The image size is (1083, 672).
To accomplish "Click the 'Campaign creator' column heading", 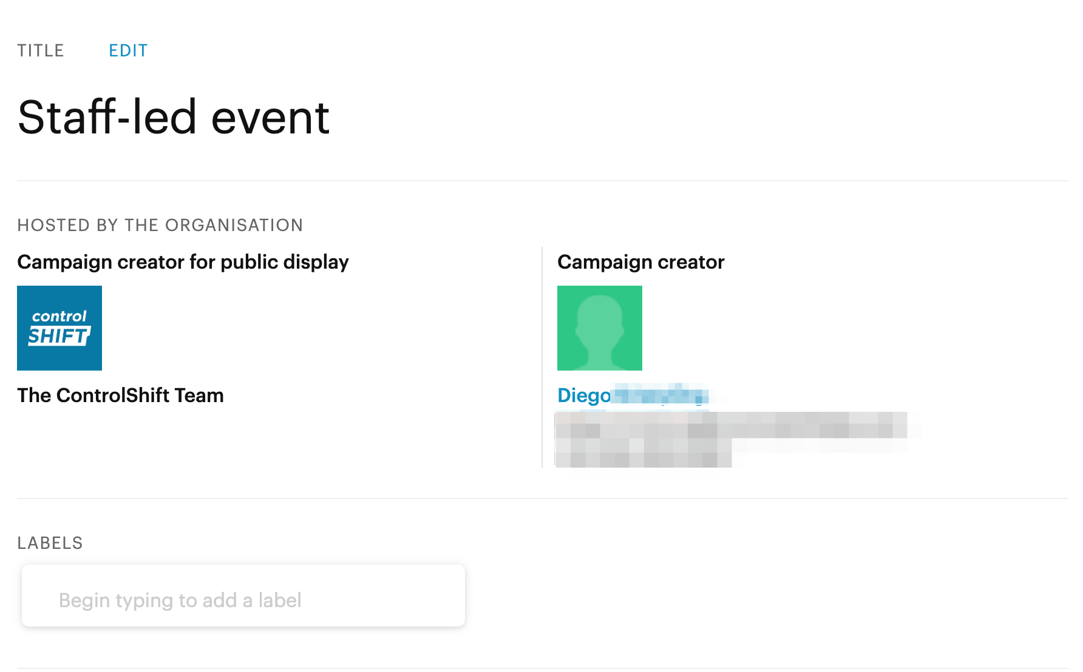I will tap(641, 262).
